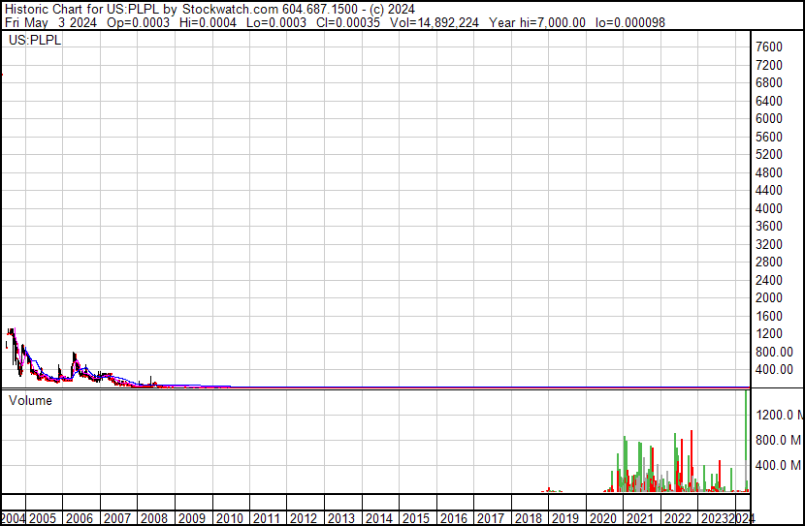This screenshot has height=526, width=805.
Task: Click the 800.0 M volume axis label
Action: pyautogui.click(x=779, y=440)
